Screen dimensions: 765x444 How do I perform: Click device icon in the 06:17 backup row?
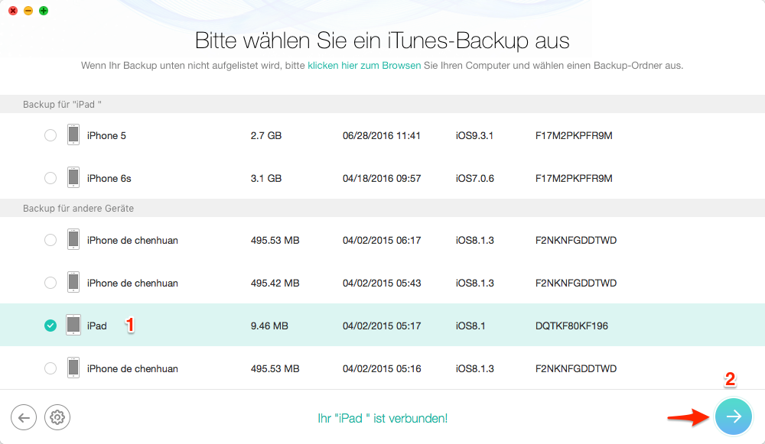[73, 240]
